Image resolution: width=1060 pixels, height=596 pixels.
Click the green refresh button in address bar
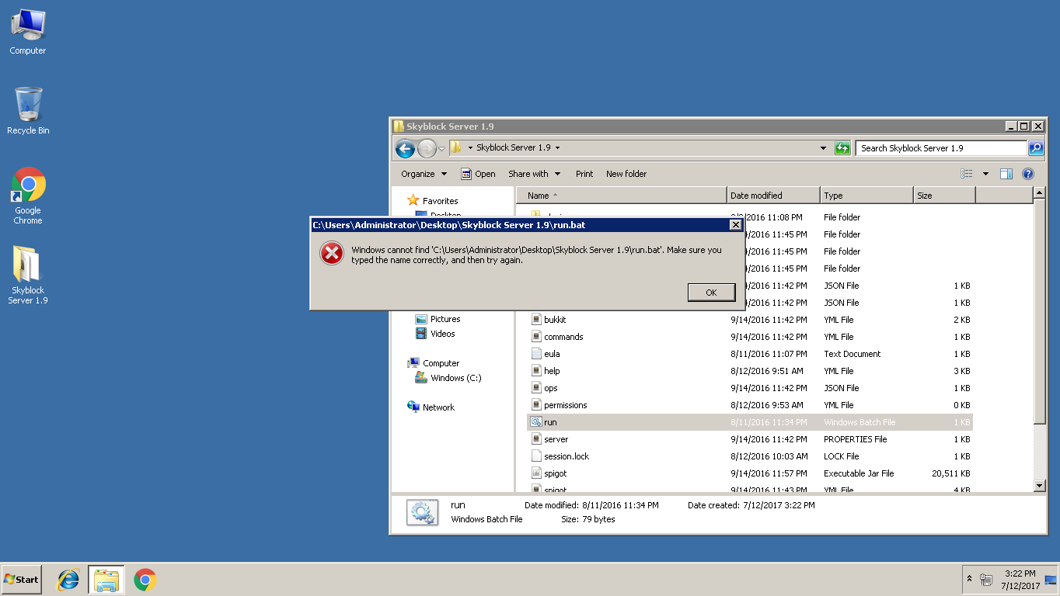tap(842, 148)
